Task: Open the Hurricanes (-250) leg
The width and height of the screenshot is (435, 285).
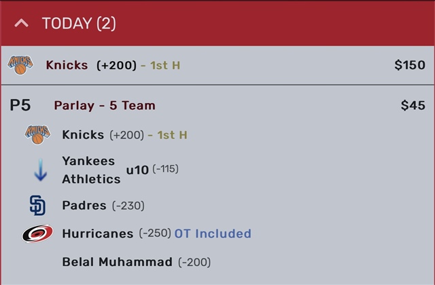Action: (116, 233)
